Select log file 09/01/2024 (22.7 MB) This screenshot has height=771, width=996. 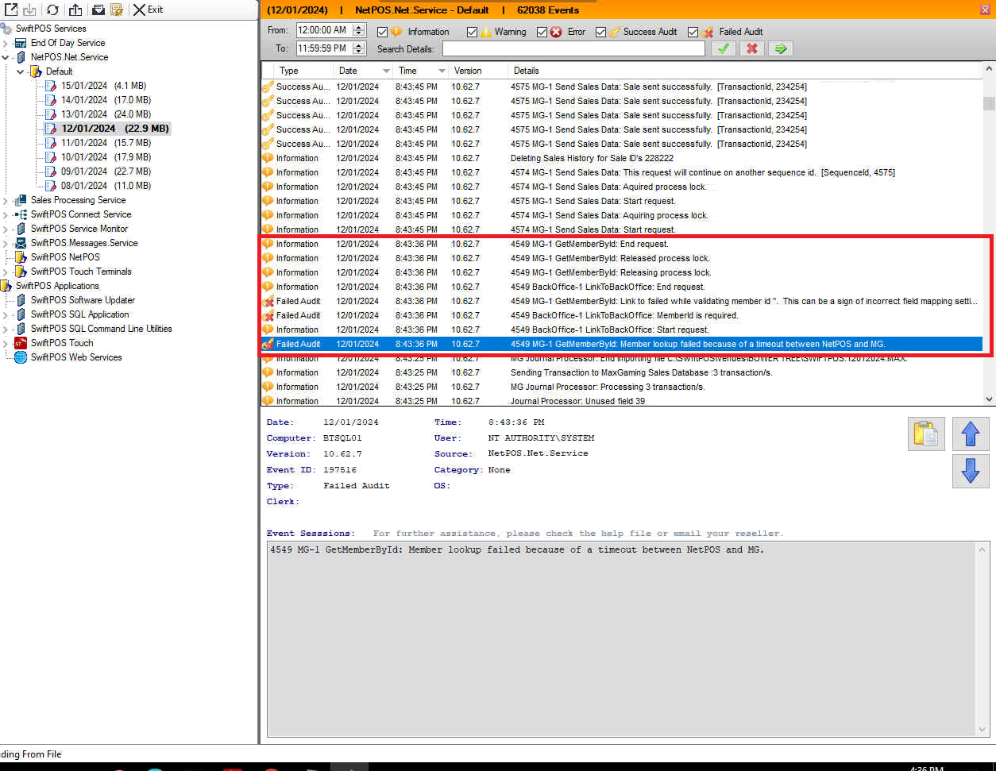(x=106, y=172)
